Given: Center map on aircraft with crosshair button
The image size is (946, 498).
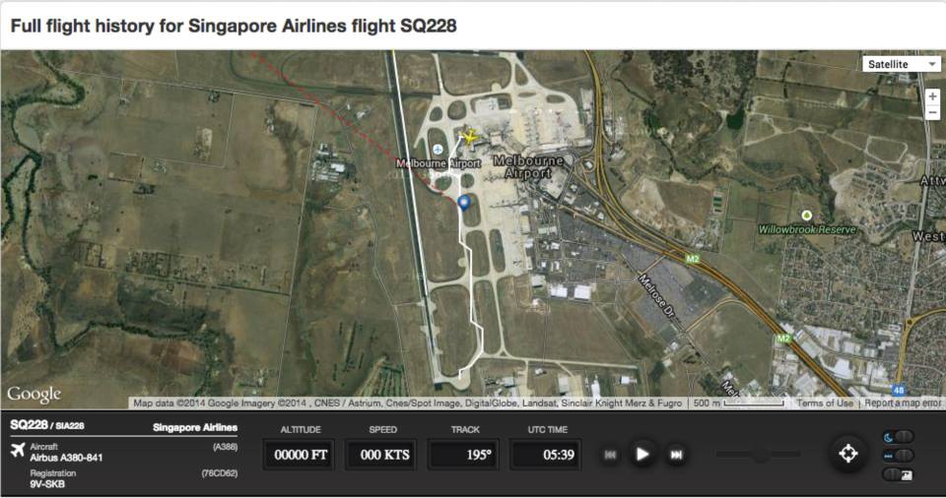Looking at the screenshot, I should (x=847, y=454).
